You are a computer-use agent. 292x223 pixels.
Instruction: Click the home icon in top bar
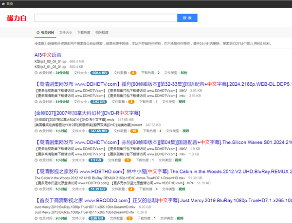[3, 4]
